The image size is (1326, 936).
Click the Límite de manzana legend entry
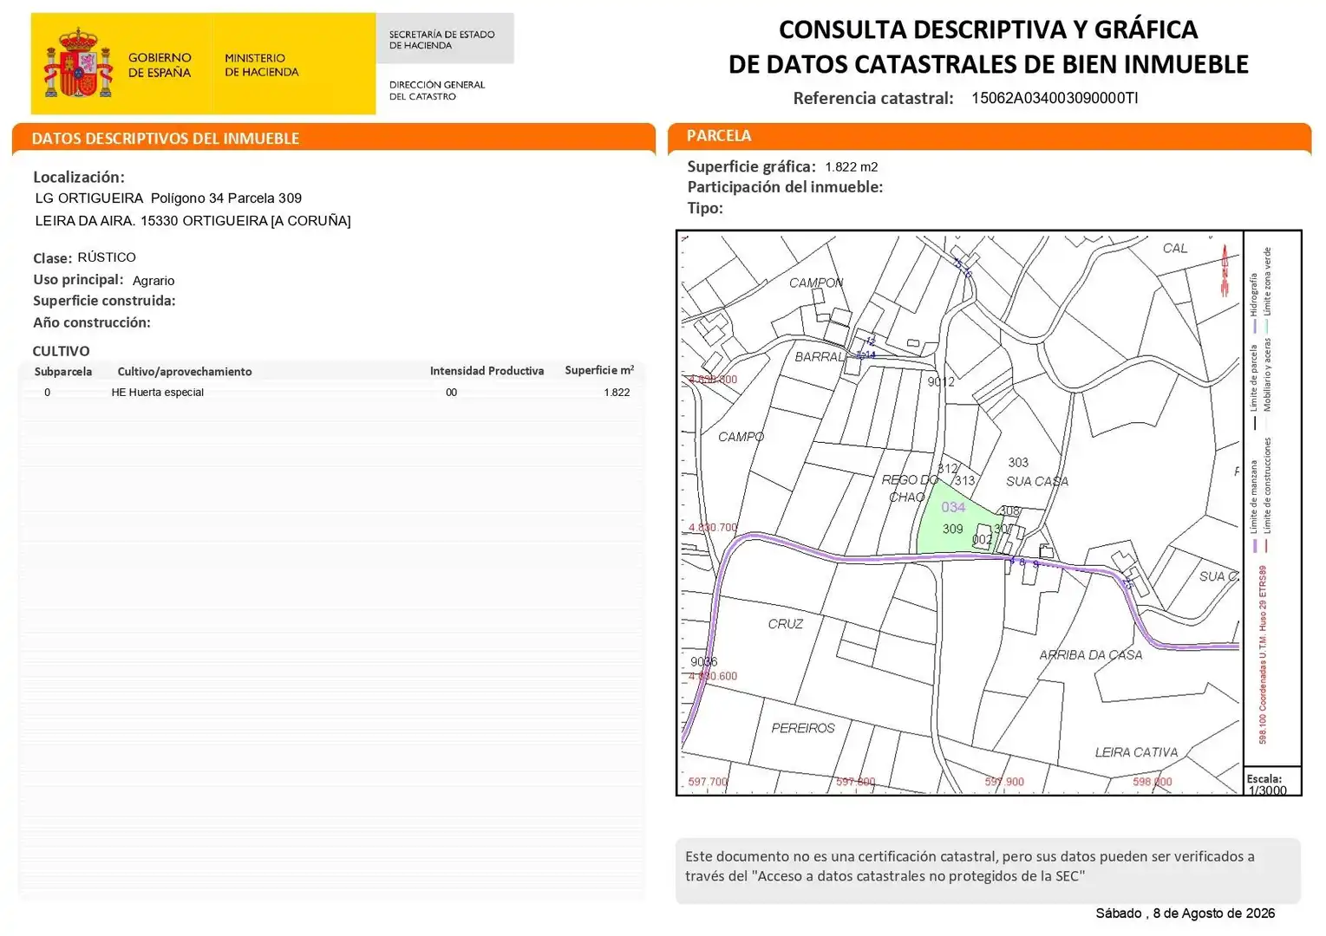pos(1253,505)
